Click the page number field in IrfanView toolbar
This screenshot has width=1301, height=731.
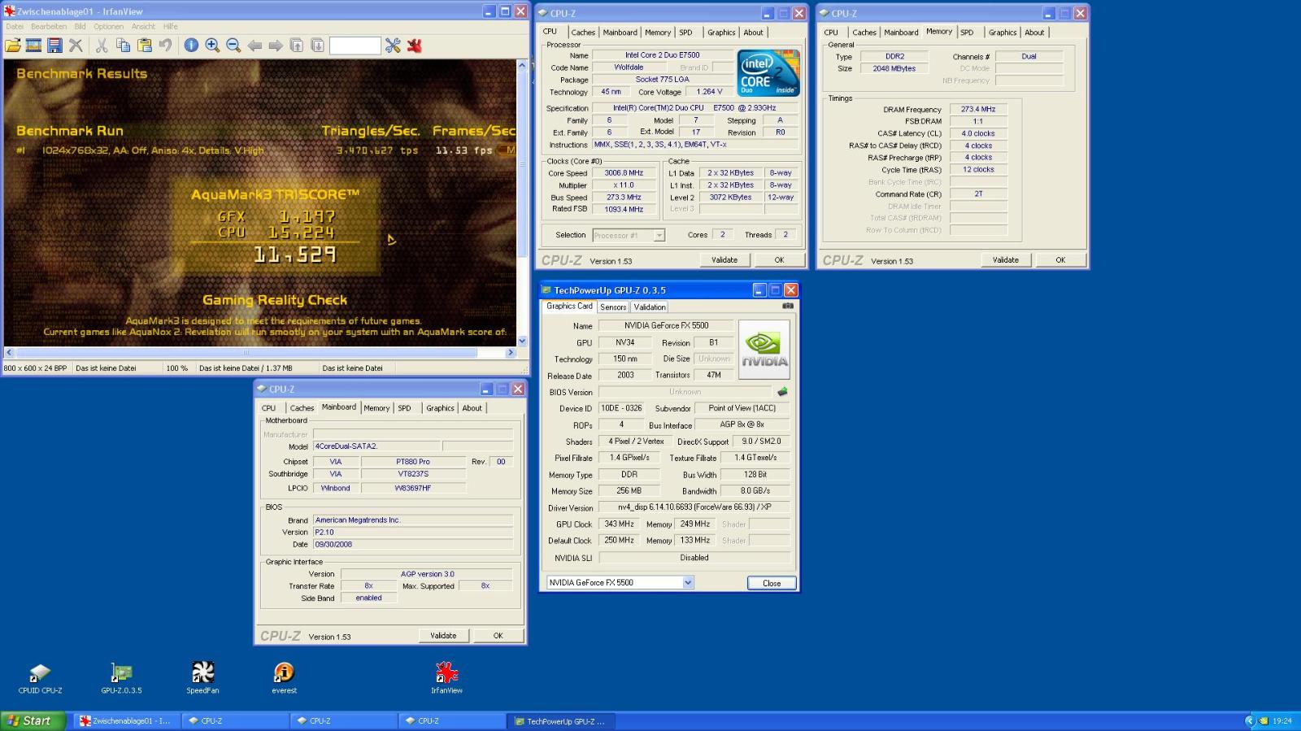click(x=355, y=46)
